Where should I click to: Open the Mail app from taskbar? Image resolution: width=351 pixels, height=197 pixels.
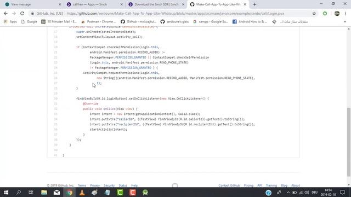tap(57, 192)
